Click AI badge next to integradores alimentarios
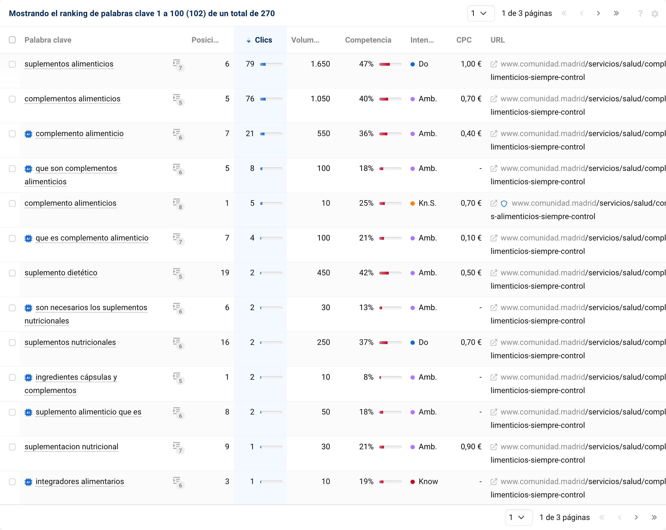This screenshot has width=666, height=530. coord(28,482)
